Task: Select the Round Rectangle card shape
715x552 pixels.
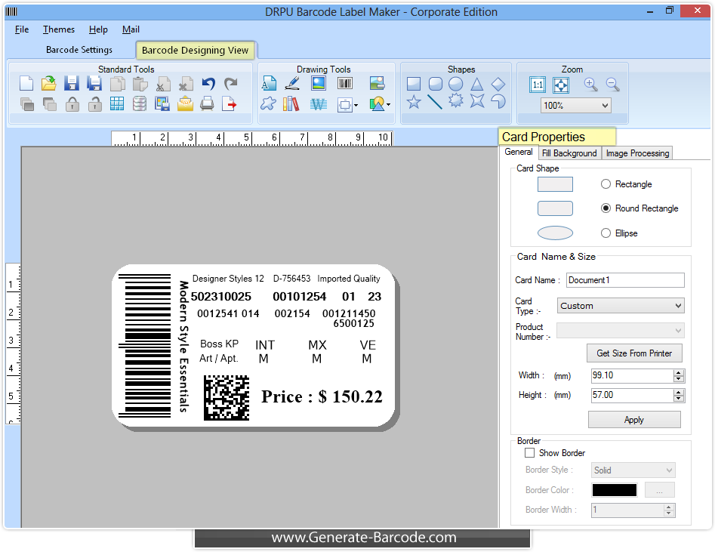Action: (606, 208)
